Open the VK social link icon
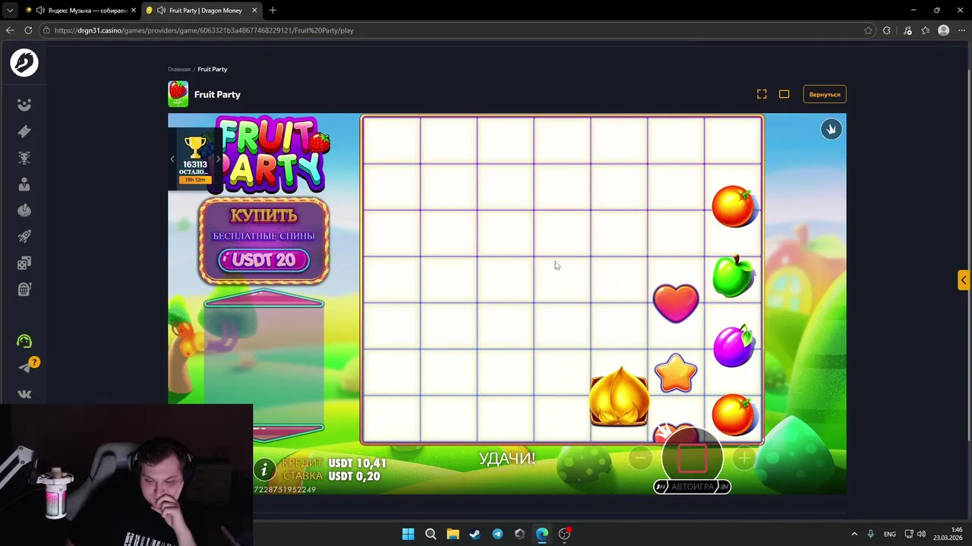Screen dimensions: 972x546 pos(24,394)
